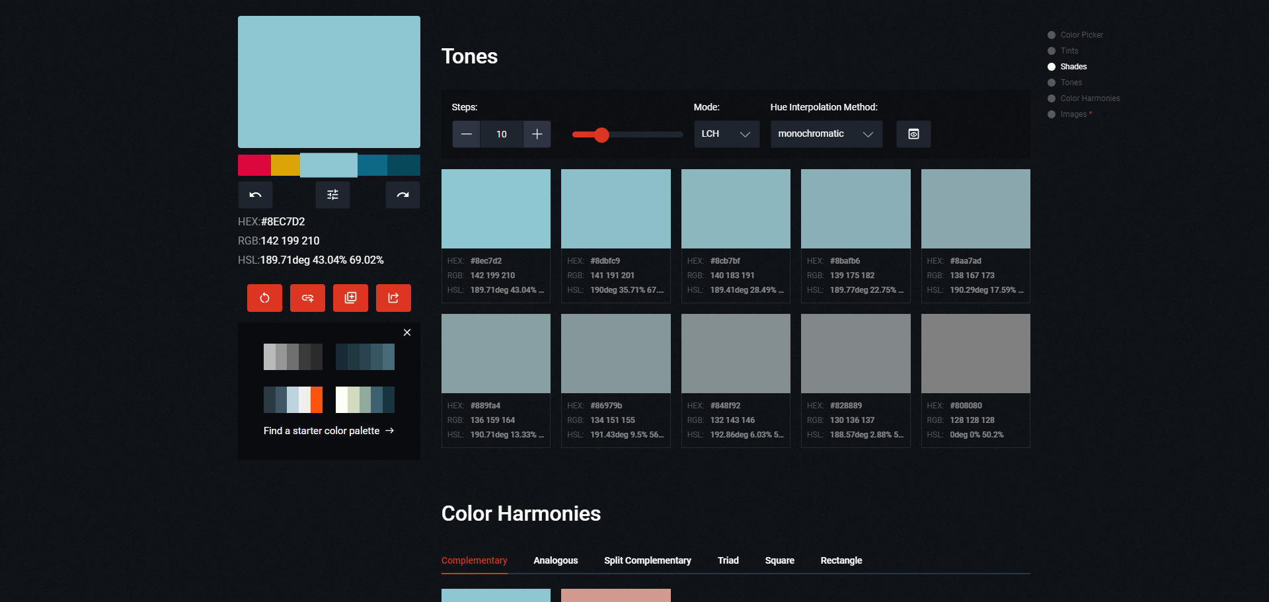Select the tone swatch #848f92
Image resolution: width=1269 pixels, height=602 pixels.
(736, 354)
